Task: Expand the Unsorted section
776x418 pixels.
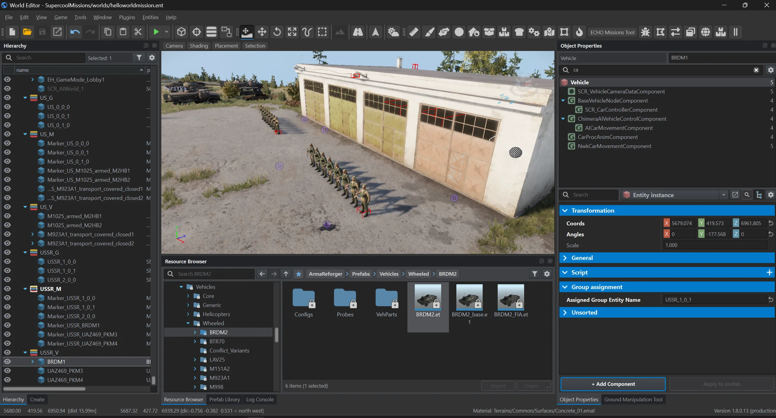Action: tap(565, 312)
